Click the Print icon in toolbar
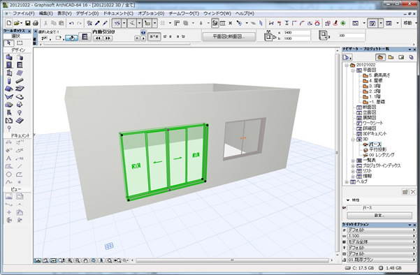Screen dimensions: 420x275 tap(36, 23)
